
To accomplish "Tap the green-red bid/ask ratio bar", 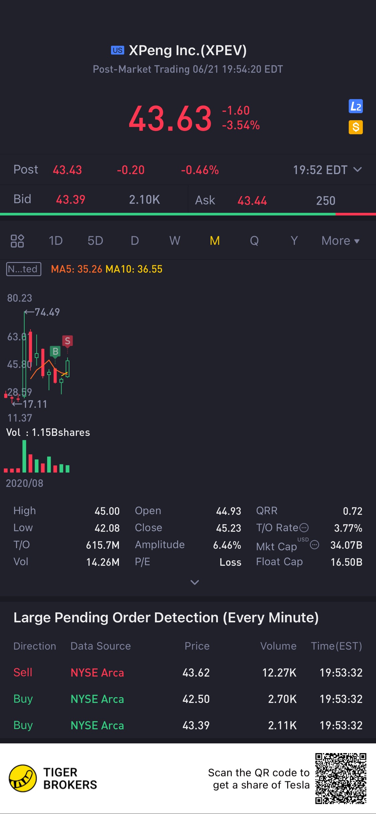I will [x=188, y=214].
